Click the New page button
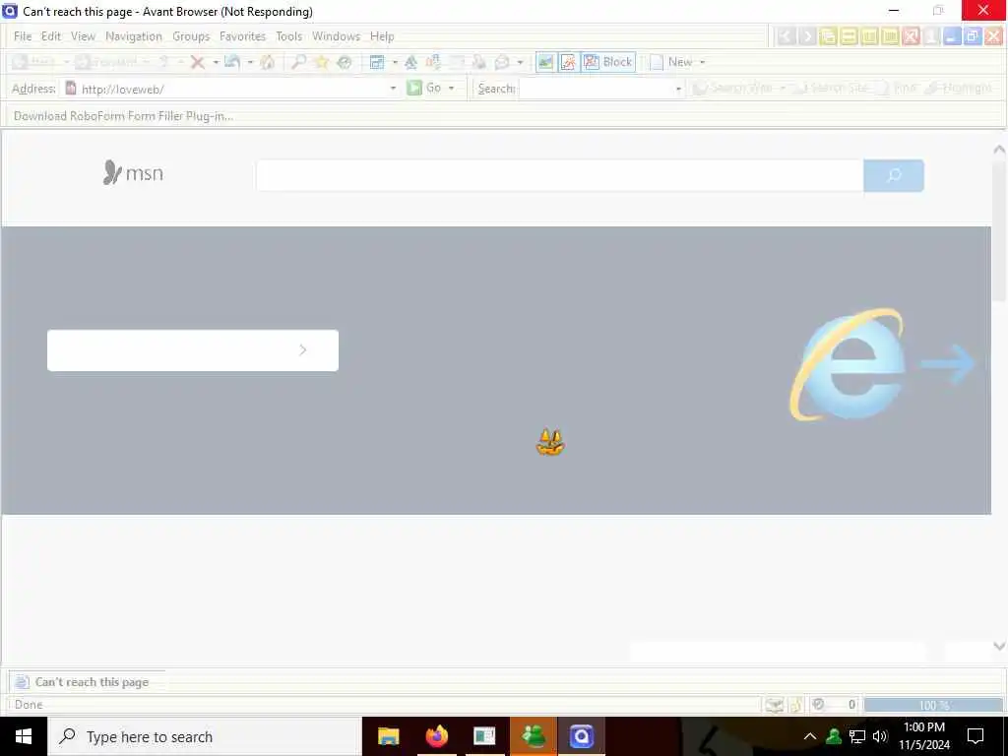This screenshot has height=756, width=1008. tap(671, 62)
